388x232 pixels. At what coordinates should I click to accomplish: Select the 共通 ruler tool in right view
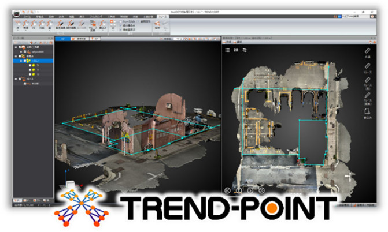click(x=367, y=53)
